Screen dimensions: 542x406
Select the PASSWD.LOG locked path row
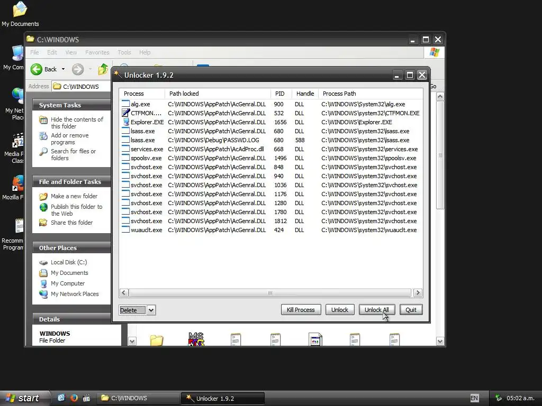click(x=270, y=140)
